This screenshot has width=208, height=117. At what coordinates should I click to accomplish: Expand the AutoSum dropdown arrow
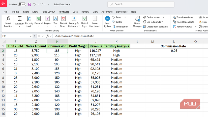click(19, 26)
